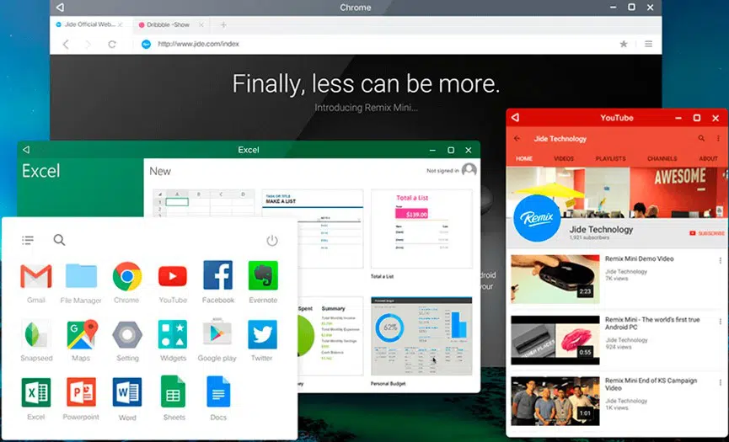
Task: Click YouTube window title back triangle
Action: [515, 118]
